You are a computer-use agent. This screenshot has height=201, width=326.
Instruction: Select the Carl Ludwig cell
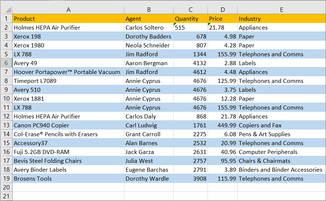click(x=149, y=125)
